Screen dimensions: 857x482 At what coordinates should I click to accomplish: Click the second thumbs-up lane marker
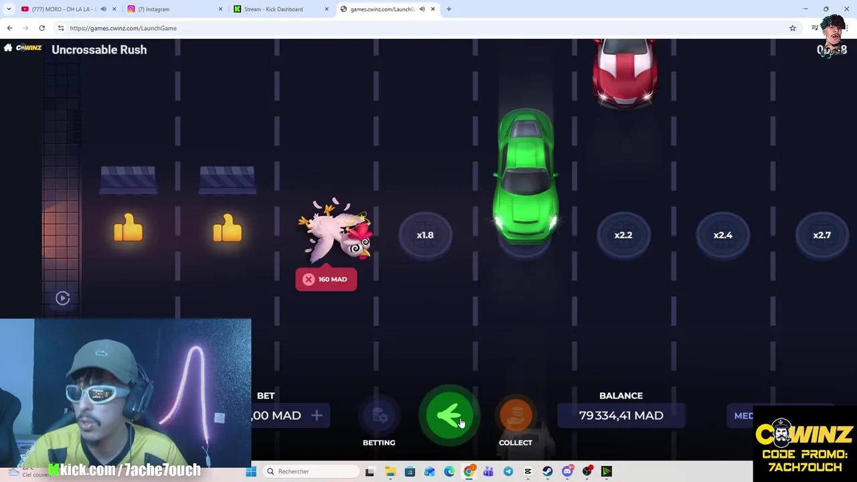tap(227, 228)
